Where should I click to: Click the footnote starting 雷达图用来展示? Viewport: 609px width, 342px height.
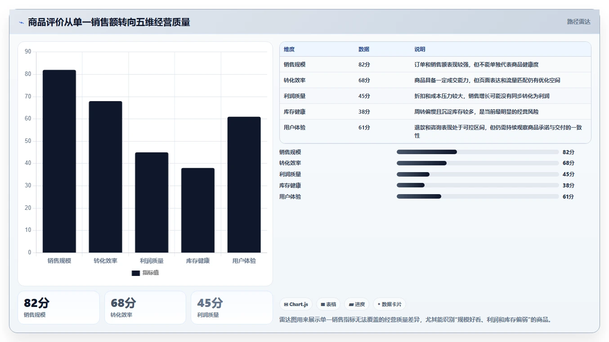416,320
